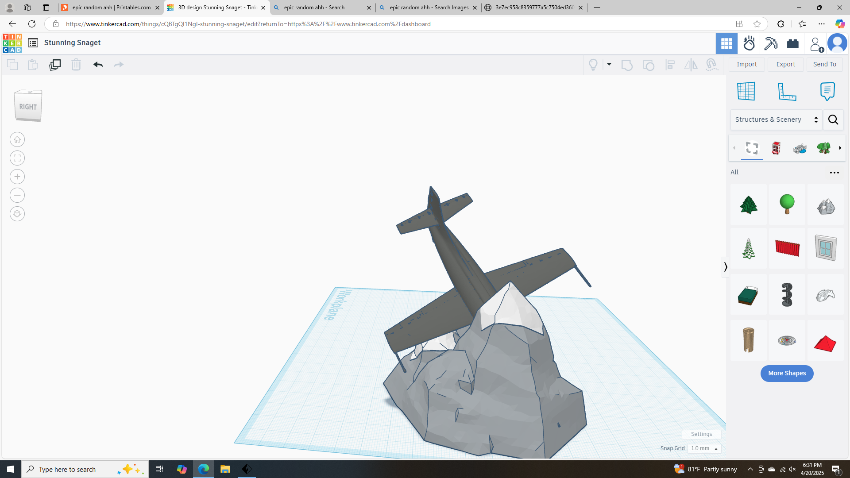
Task: Select the Ruler tool
Action: (787, 91)
